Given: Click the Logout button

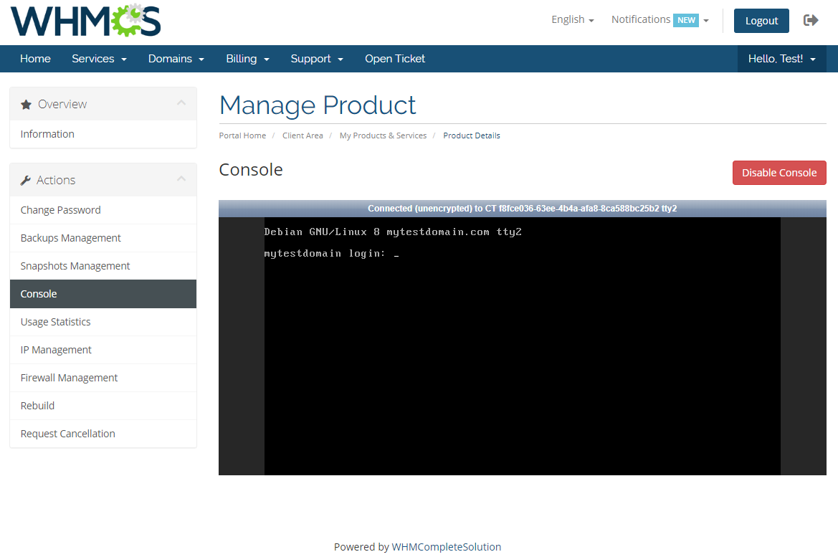Looking at the screenshot, I should point(761,21).
